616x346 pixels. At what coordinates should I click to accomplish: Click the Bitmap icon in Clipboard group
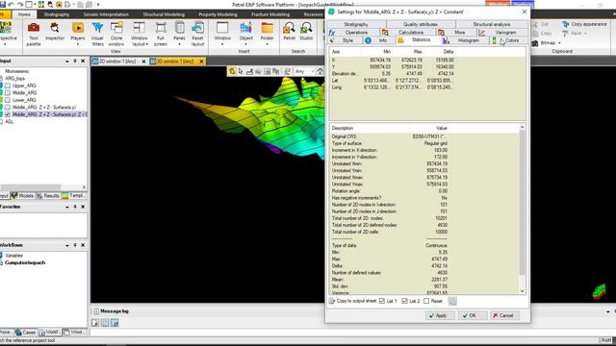coord(546,42)
